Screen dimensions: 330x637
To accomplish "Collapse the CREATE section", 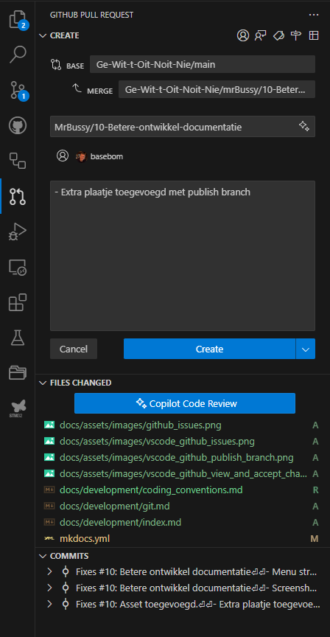I will click(x=43, y=35).
